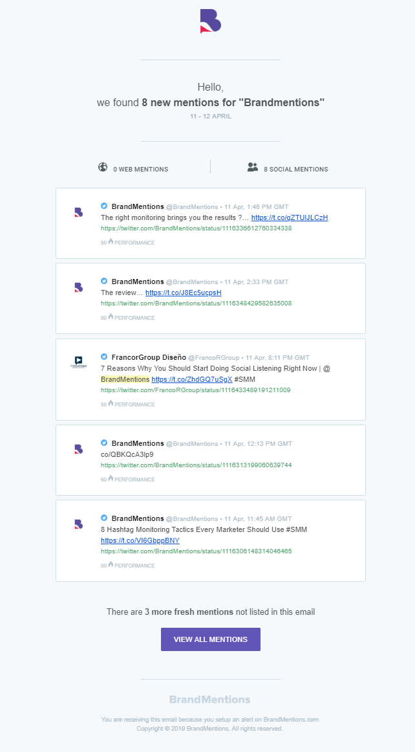
Task: Click the '3 more fresh mentions' sentence
Action: click(x=210, y=612)
